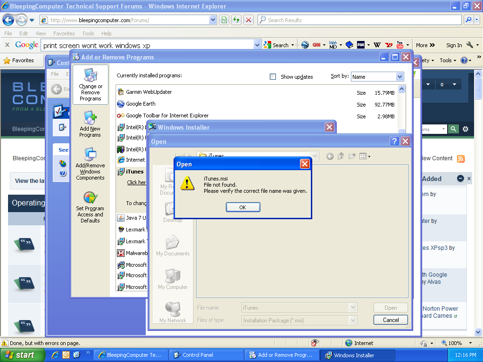Click the magnifier search button in IE

click(468, 20)
